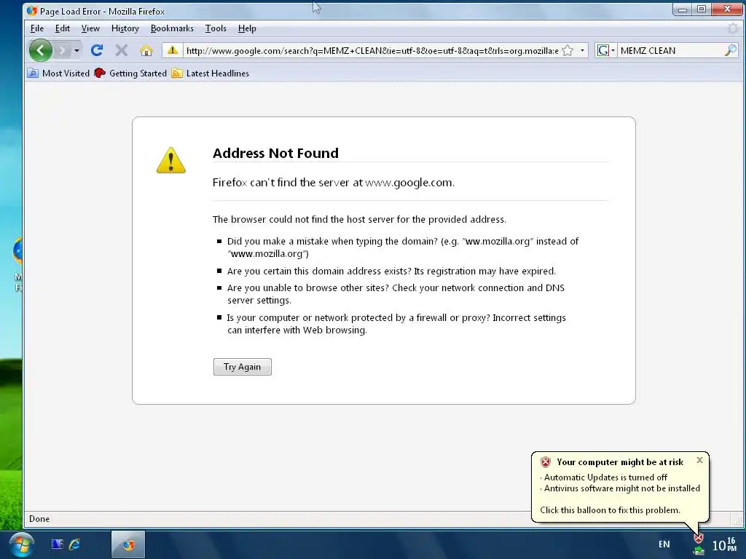Viewport: 746px width, 559px height.
Task: Open the Windows Start orb
Action: (x=21, y=544)
